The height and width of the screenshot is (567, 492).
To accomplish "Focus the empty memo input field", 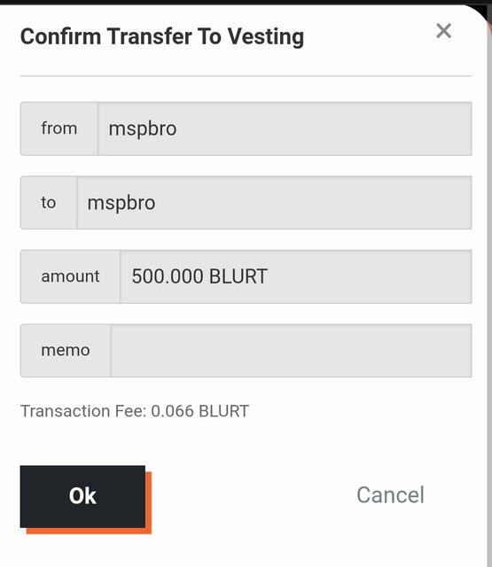I will point(291,351).
